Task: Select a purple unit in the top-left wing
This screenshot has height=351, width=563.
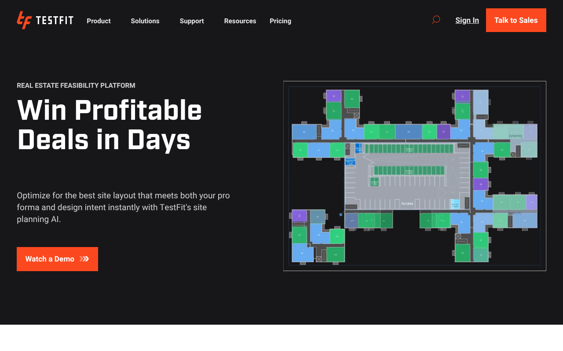Action: [333, 95]
